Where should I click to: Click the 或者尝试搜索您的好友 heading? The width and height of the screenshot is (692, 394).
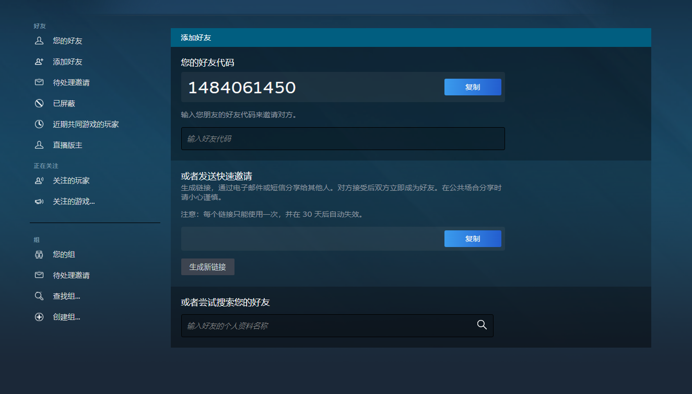pos(225,302)
